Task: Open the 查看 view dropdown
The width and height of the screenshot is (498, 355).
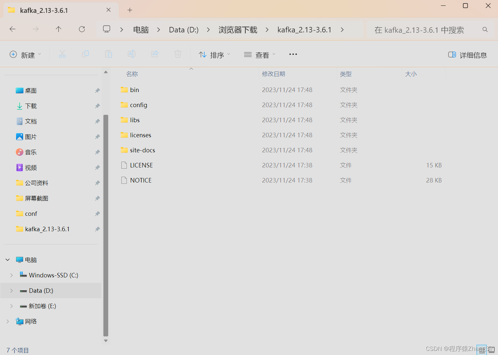Action: tap(260, 55)
